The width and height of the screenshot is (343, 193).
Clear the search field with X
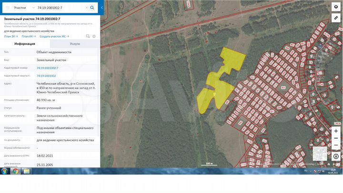tap(86, 8)
